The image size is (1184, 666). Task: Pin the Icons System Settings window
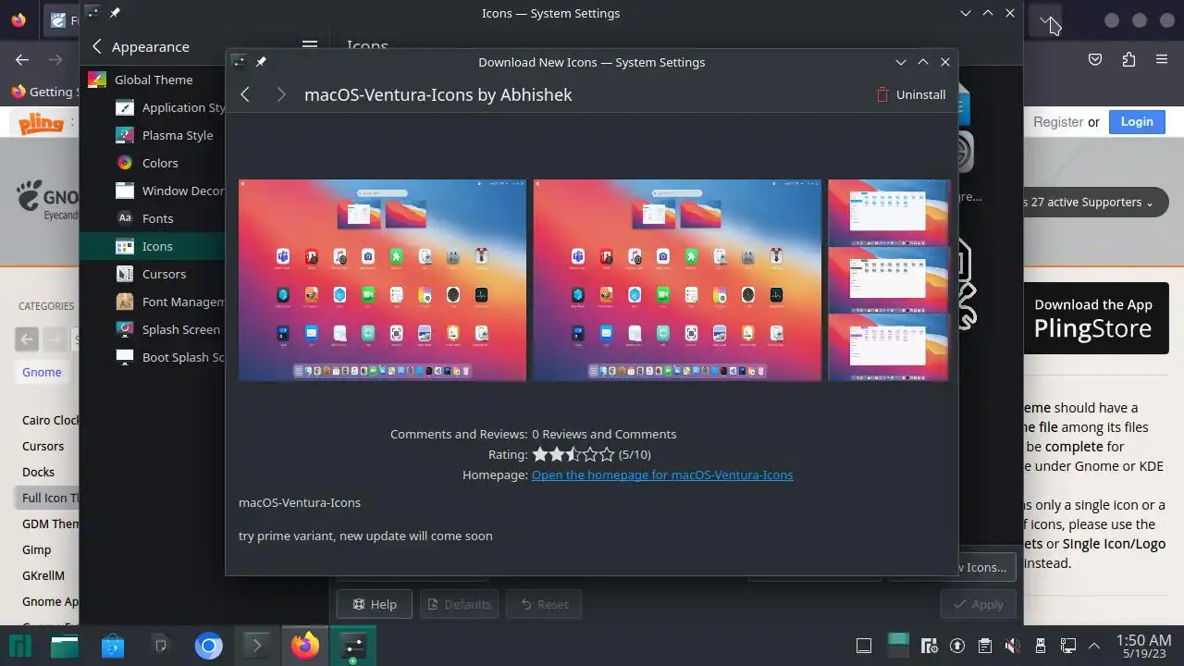[115, 13]
